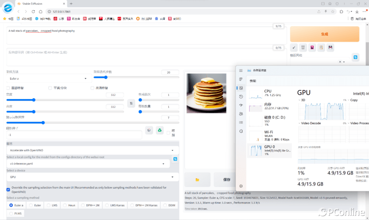Expand the Accelerate with OpenVINO script dropdown
This screenshot has width=369, height=220.
pos(92,150)
